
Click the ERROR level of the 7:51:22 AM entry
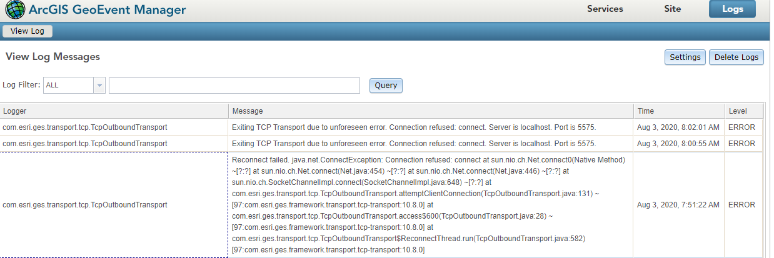point(741,205)
